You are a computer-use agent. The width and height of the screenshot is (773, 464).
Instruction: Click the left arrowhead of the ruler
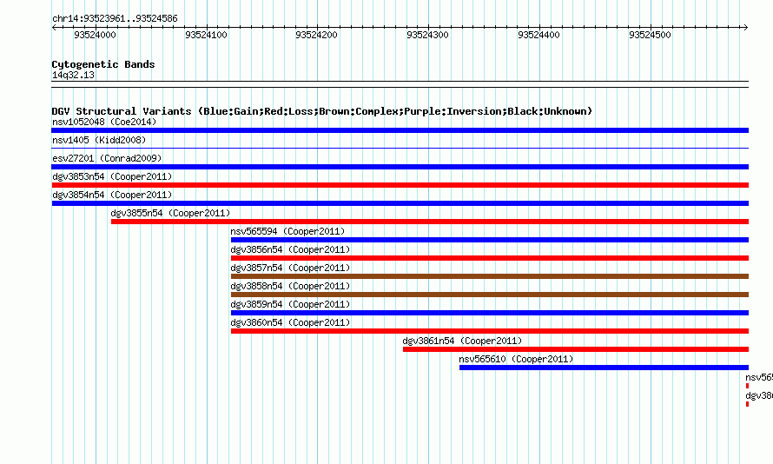tap(54, 28)
